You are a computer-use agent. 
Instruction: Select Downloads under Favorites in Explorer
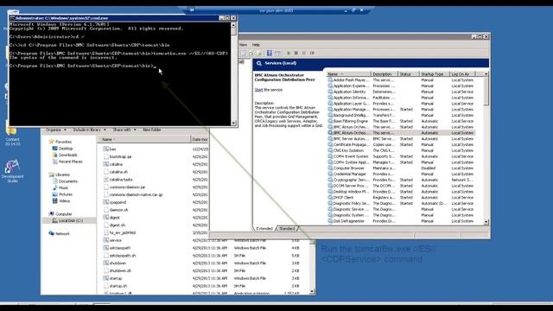coord(65,155)
